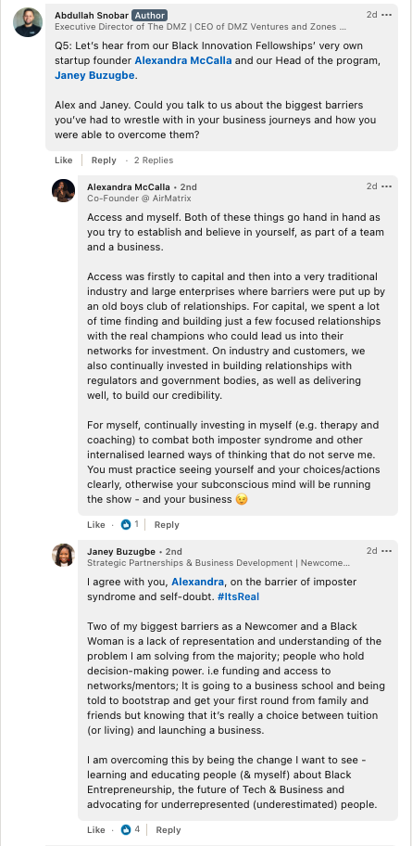The width and height of the screenshot is (412, 846).
Task: Click the #ItsReal hashtag
Action: [x=238, y=596]
